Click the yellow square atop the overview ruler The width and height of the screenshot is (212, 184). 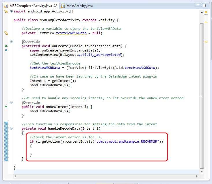coord(206,12)
